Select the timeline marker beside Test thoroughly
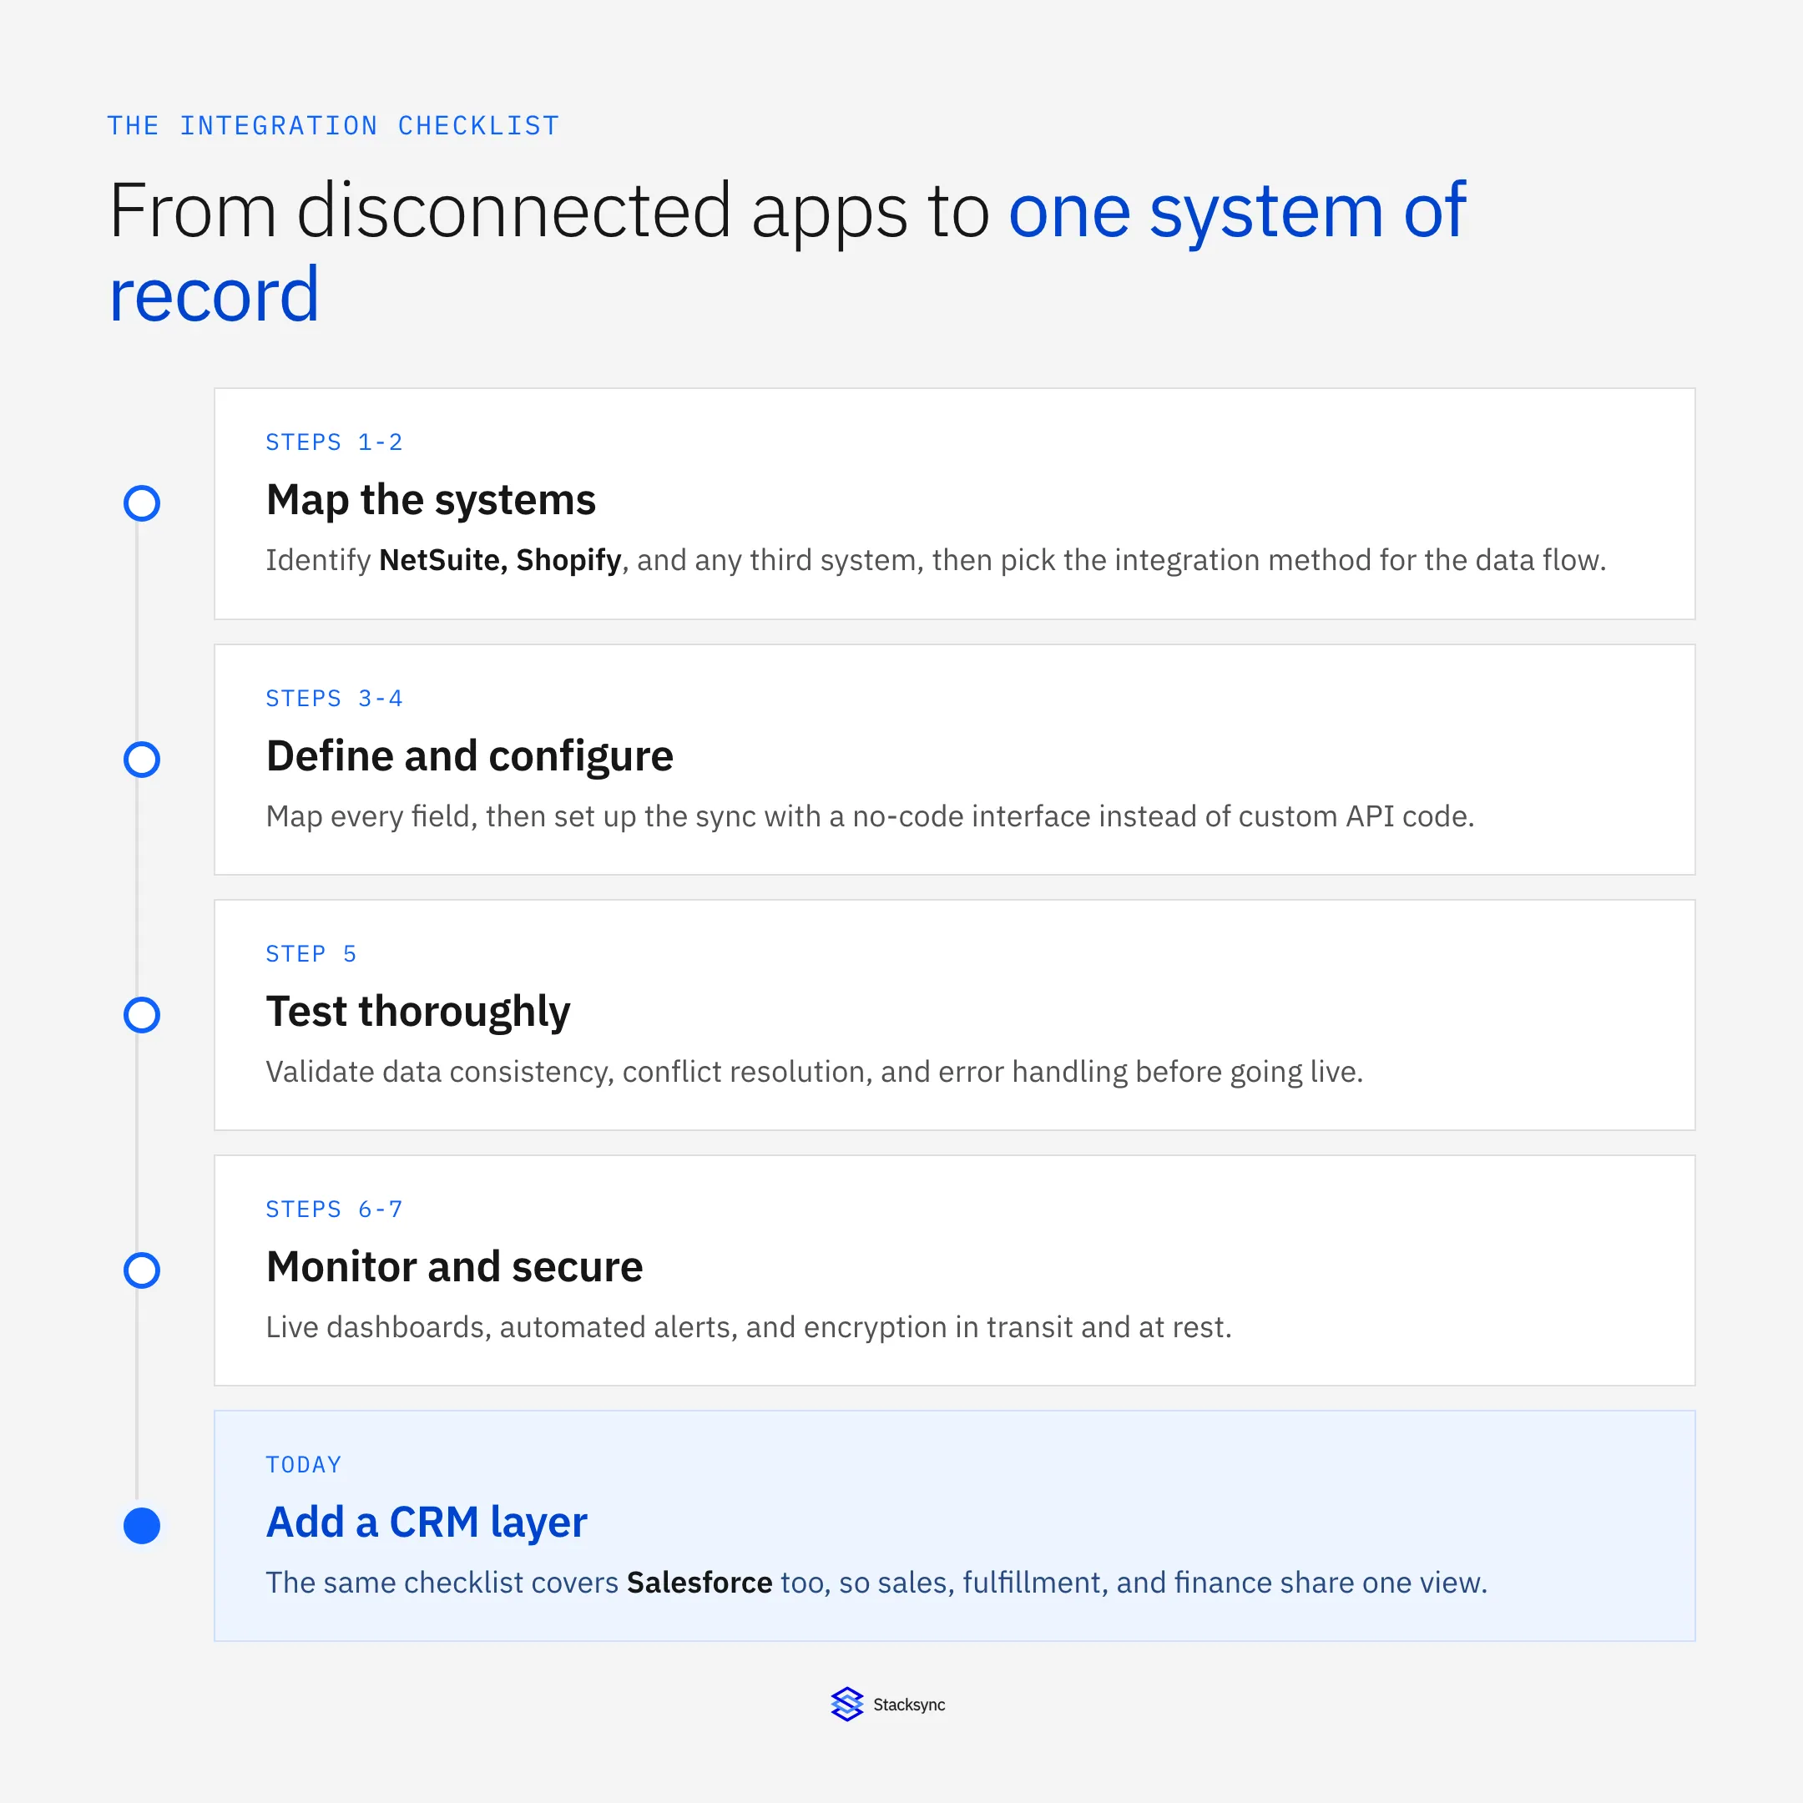 [142, 1014]
